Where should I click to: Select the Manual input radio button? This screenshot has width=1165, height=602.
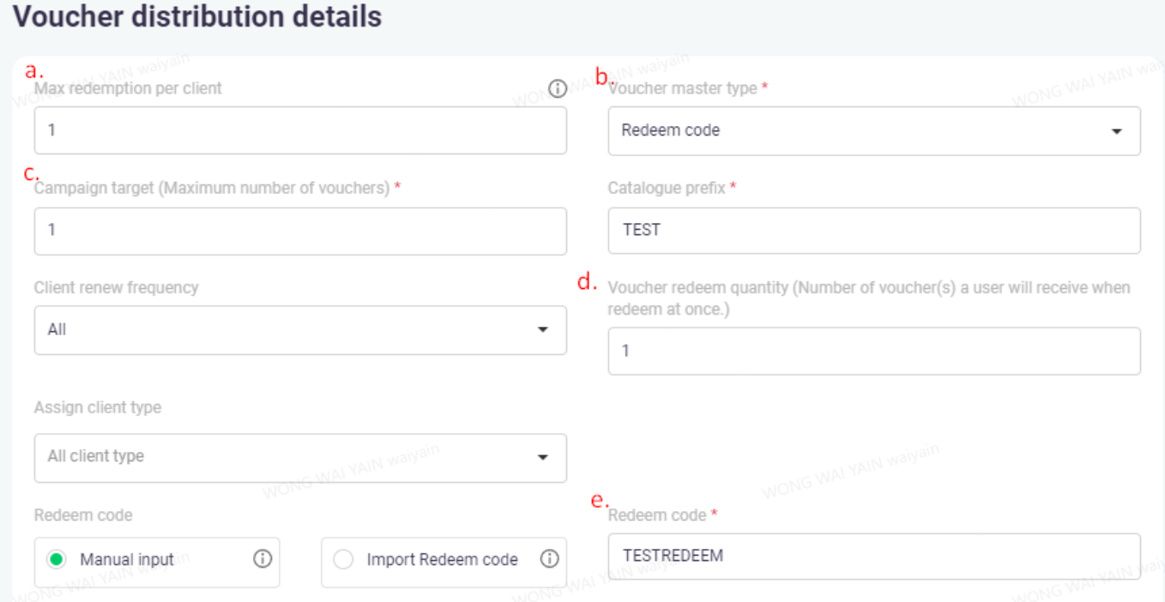(57, 560)
